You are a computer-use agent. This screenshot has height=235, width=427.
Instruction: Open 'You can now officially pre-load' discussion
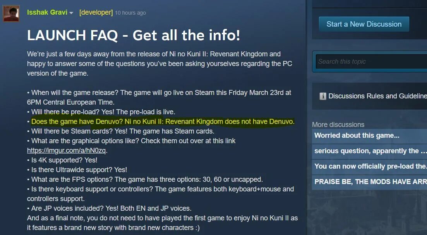[370, 167]
